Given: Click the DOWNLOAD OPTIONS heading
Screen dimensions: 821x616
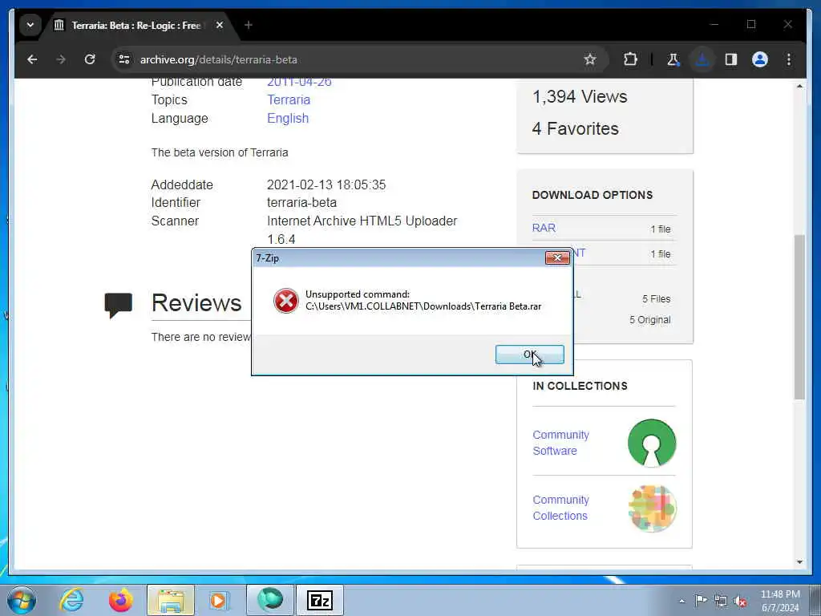Looking at the screenshot, I should tap(592, 195).
